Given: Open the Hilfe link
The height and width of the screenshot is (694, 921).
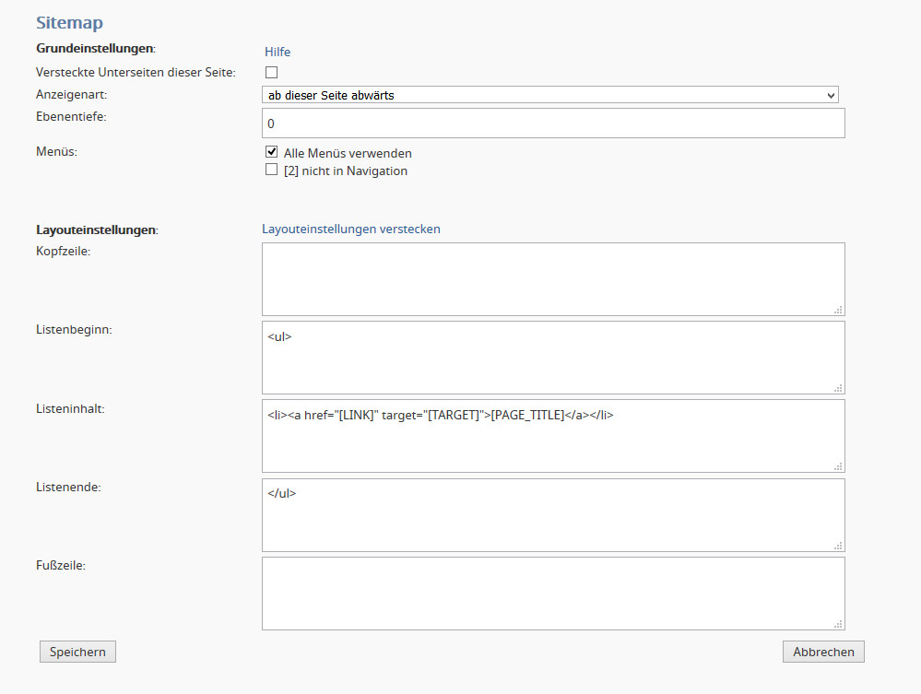Looking at the screenshot, I should tap(277, 52).
